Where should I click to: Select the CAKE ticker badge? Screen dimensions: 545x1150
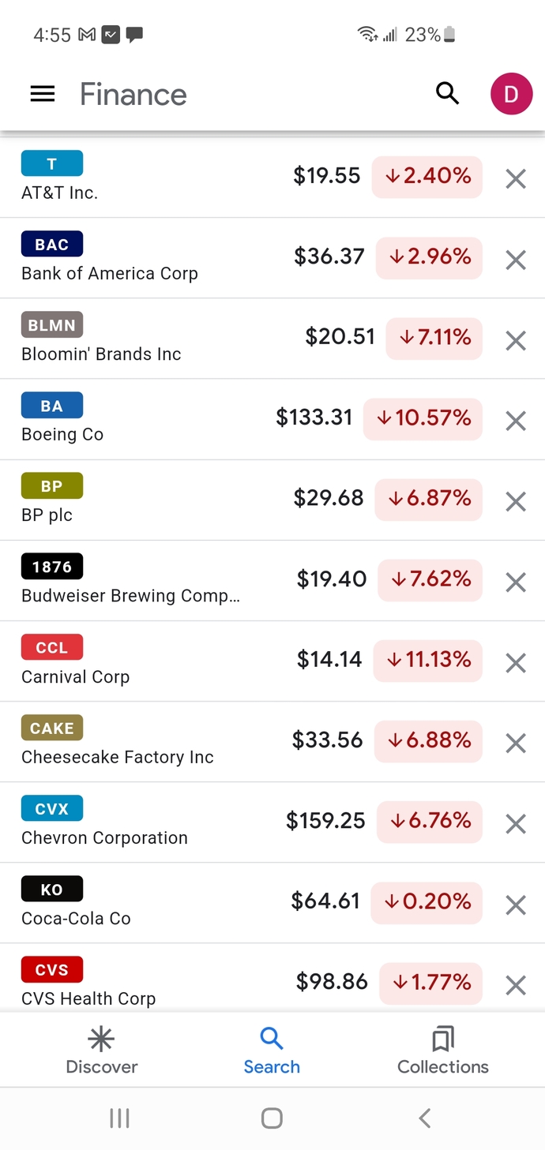pos(52,728)
